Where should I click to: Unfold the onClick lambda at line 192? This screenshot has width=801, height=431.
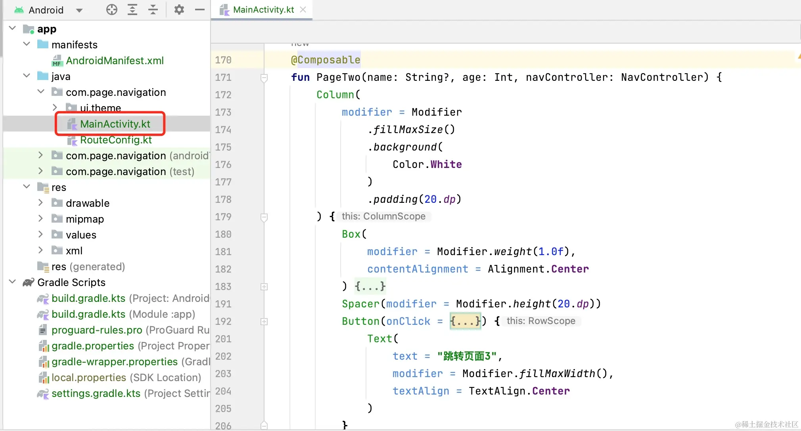(264, 321)
